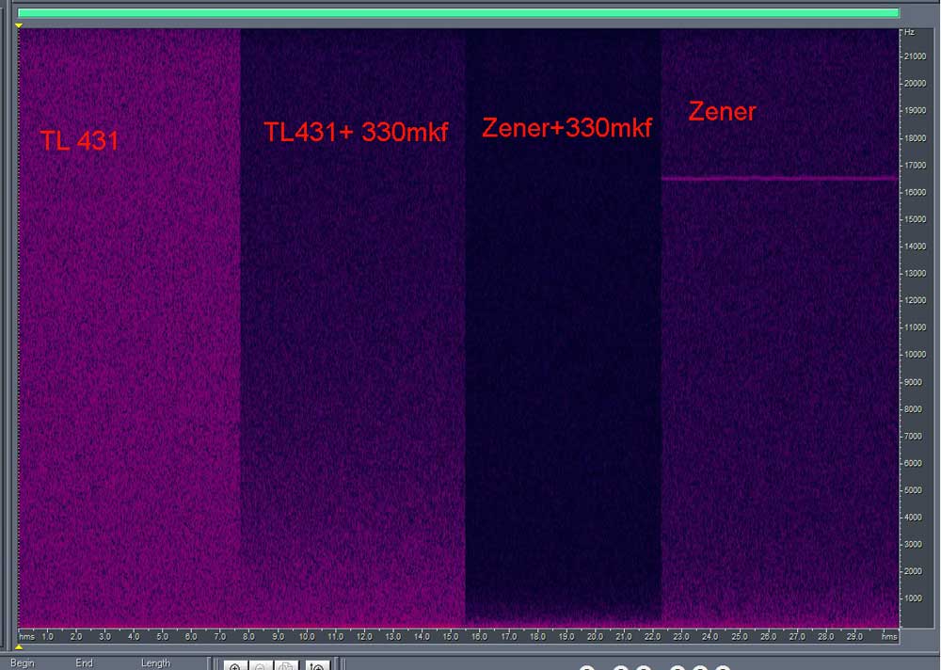Click the thin 16.5 kHz tone line in spectrogram
The width and height of the screenshot is (941, 670).
coord(779,178)
